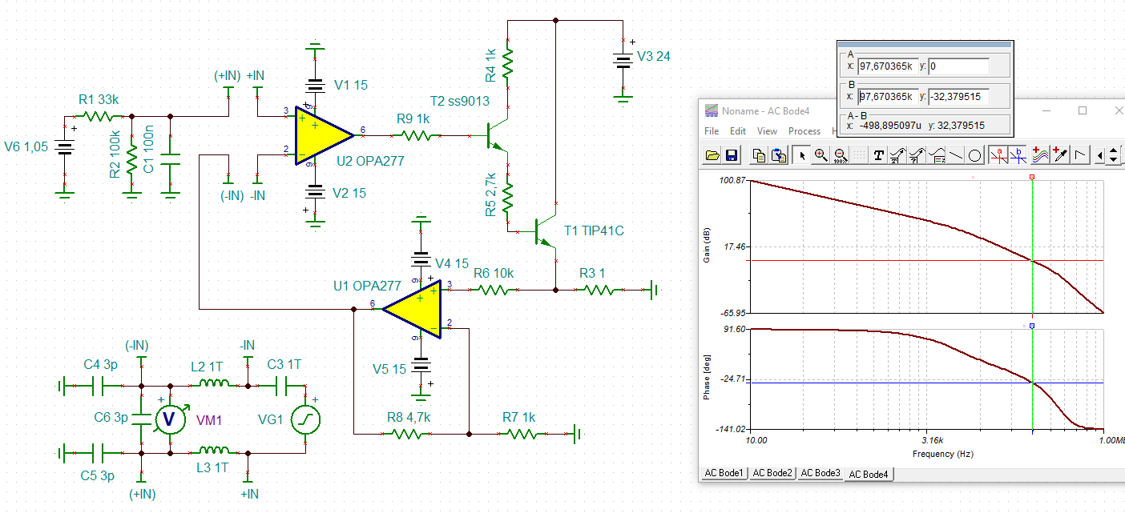Open the File menu in Bode window
Screen dimensions: 1125x517
pos(712,130)
